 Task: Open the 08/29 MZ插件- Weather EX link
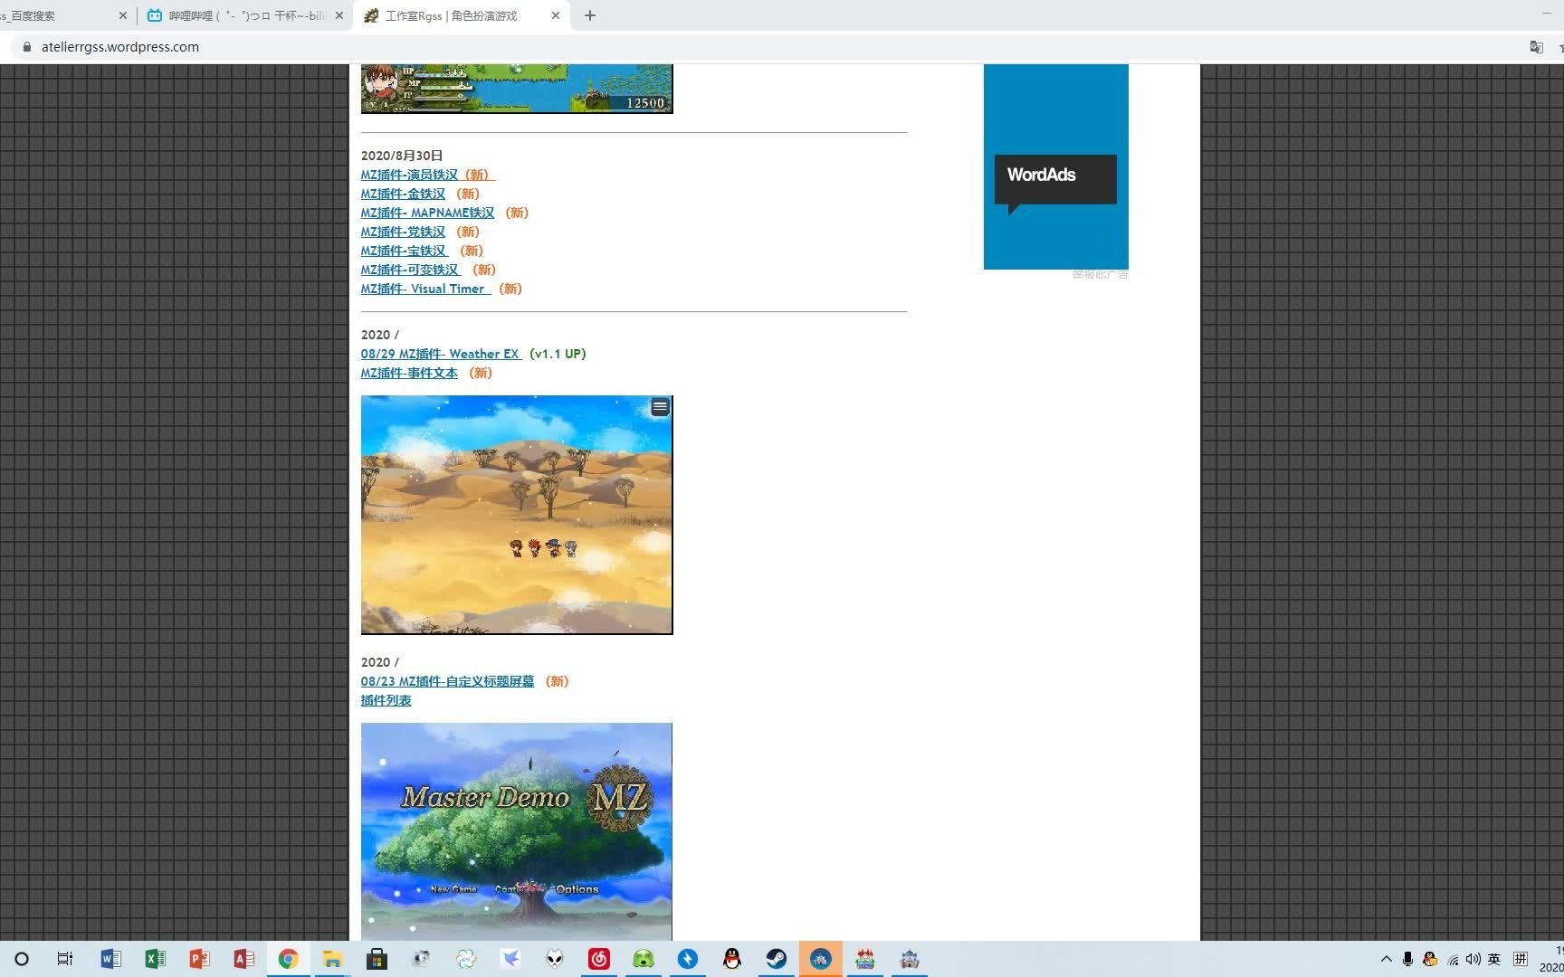tap(441, 354)
